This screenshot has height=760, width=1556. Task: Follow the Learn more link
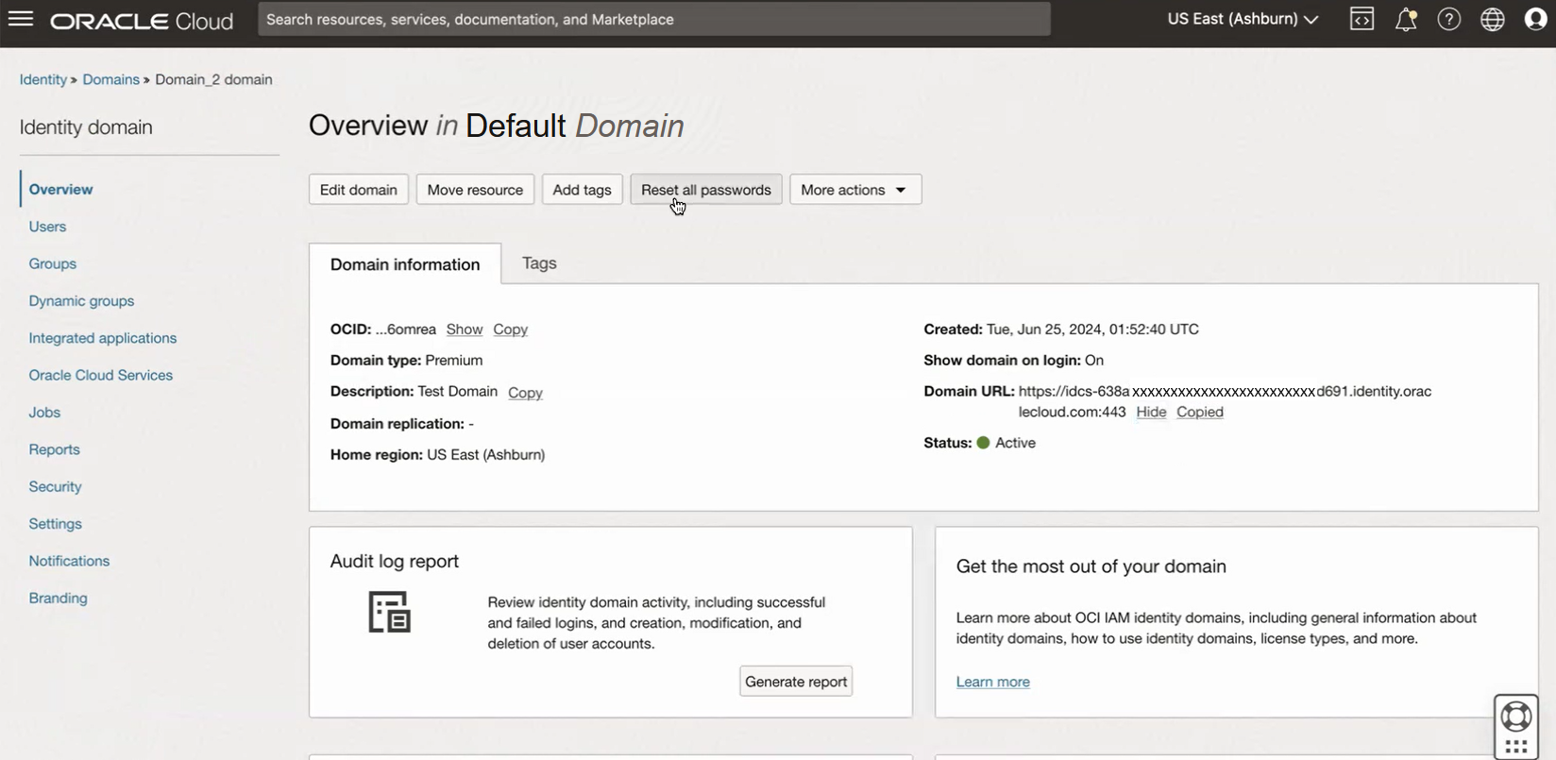click(x=992, y=682)
